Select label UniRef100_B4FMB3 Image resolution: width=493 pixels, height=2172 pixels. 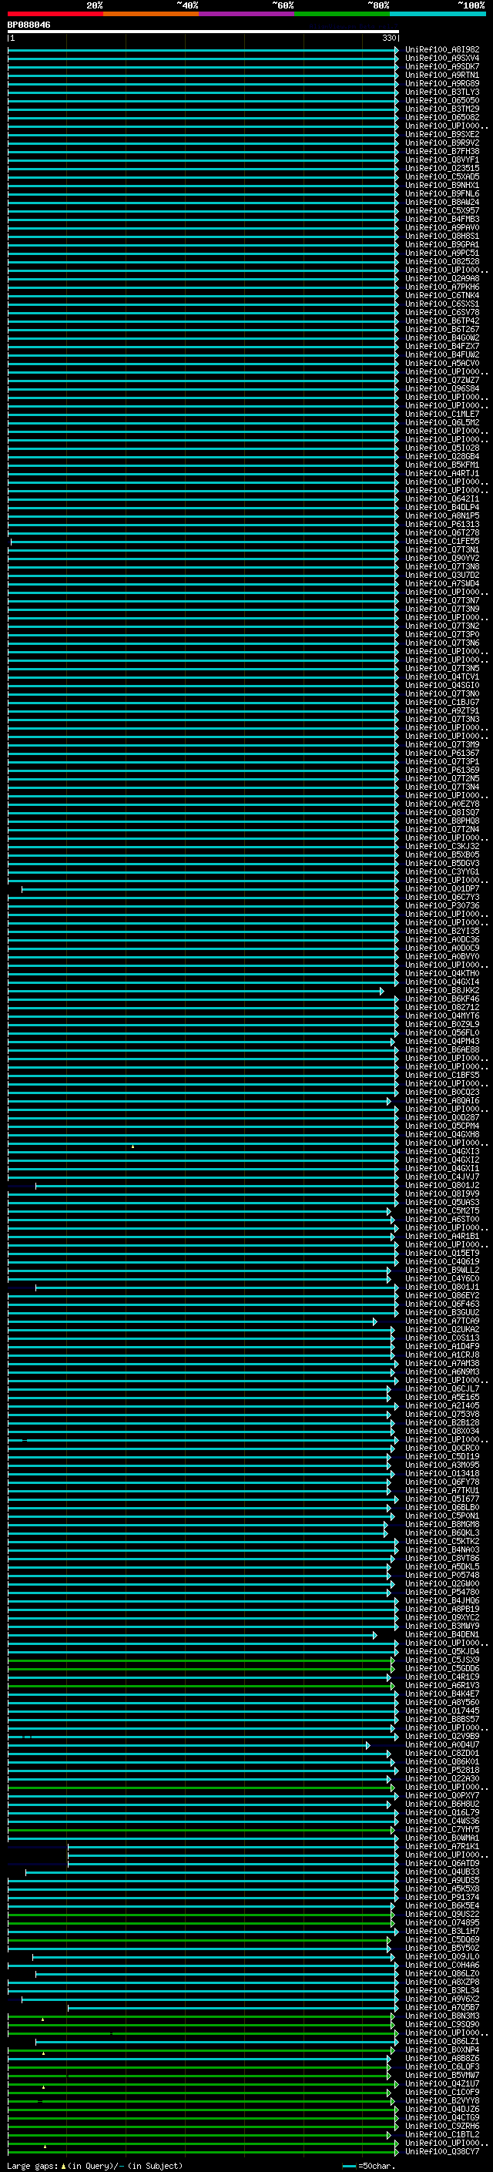point(442,220)
